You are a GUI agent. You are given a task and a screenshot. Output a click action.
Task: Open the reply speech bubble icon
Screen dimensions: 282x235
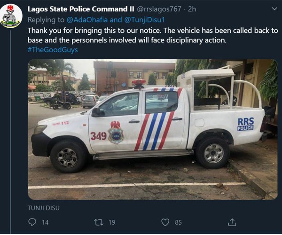coord(32,222)
